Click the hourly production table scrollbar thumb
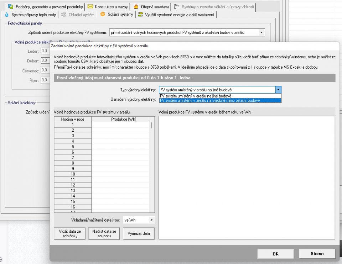342x264 pixels. point(152,125)
